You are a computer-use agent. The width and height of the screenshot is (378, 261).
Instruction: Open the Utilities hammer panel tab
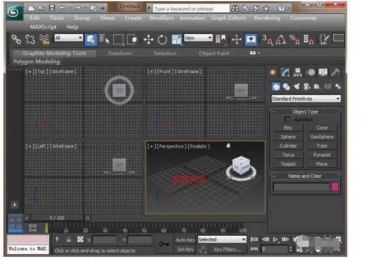click(335, 72)
